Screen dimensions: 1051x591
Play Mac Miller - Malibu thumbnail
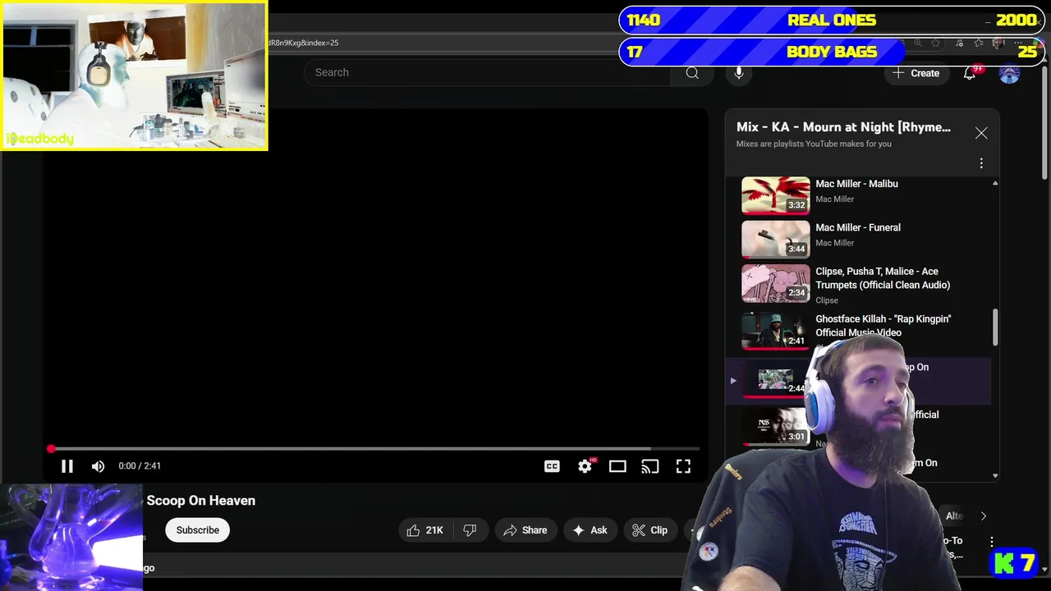coord(776,195)
